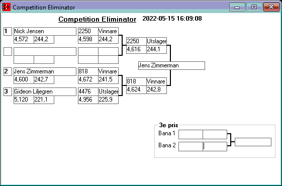Click the 225,9 speed field
Viewport: 282px width, 186px height.
[108, 100]
